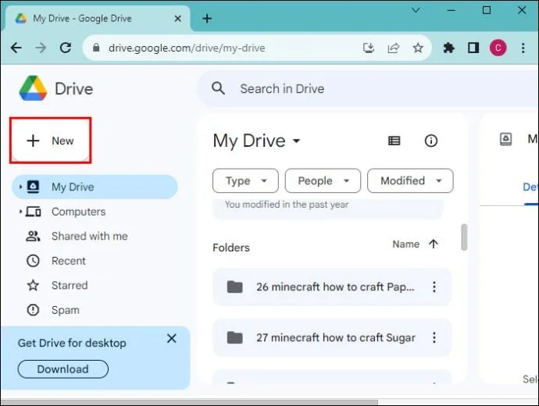Click the Download button for Drive desktop
This screenshot has height=406, width=539.
[63, 369]
